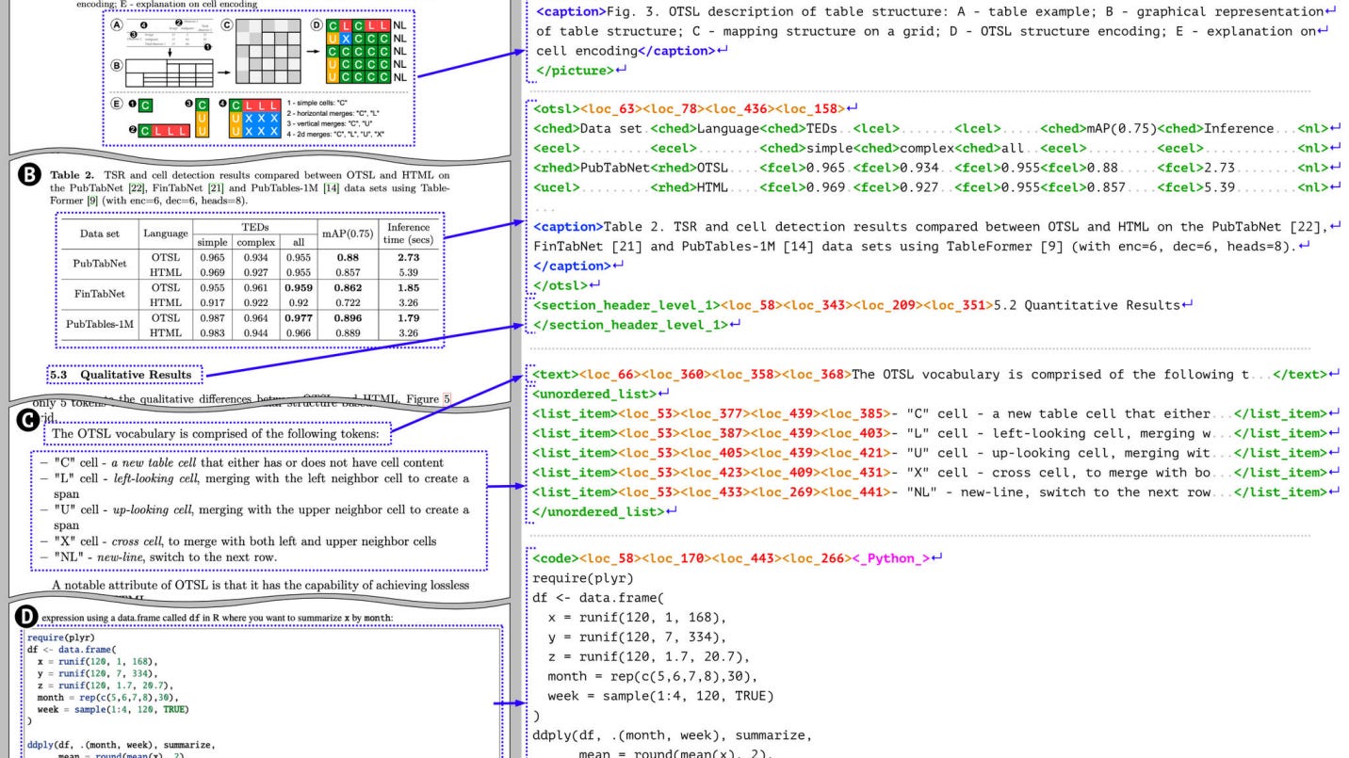Click an orange "U" up-looking cell in panel D

pos(332,40)
